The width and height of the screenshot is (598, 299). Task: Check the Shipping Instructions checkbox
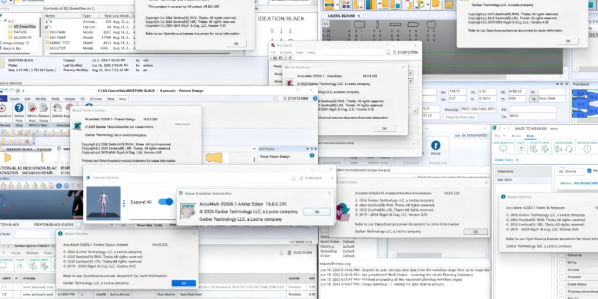coord(561,291)
